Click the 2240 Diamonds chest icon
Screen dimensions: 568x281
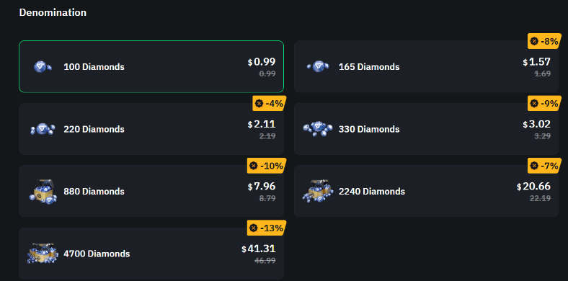tap(318, 191)
